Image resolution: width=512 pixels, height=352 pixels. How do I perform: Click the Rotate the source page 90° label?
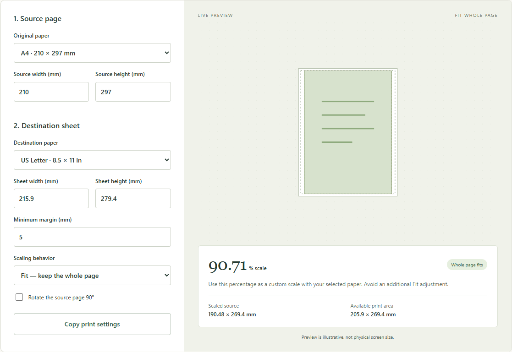tap(61, 297)
